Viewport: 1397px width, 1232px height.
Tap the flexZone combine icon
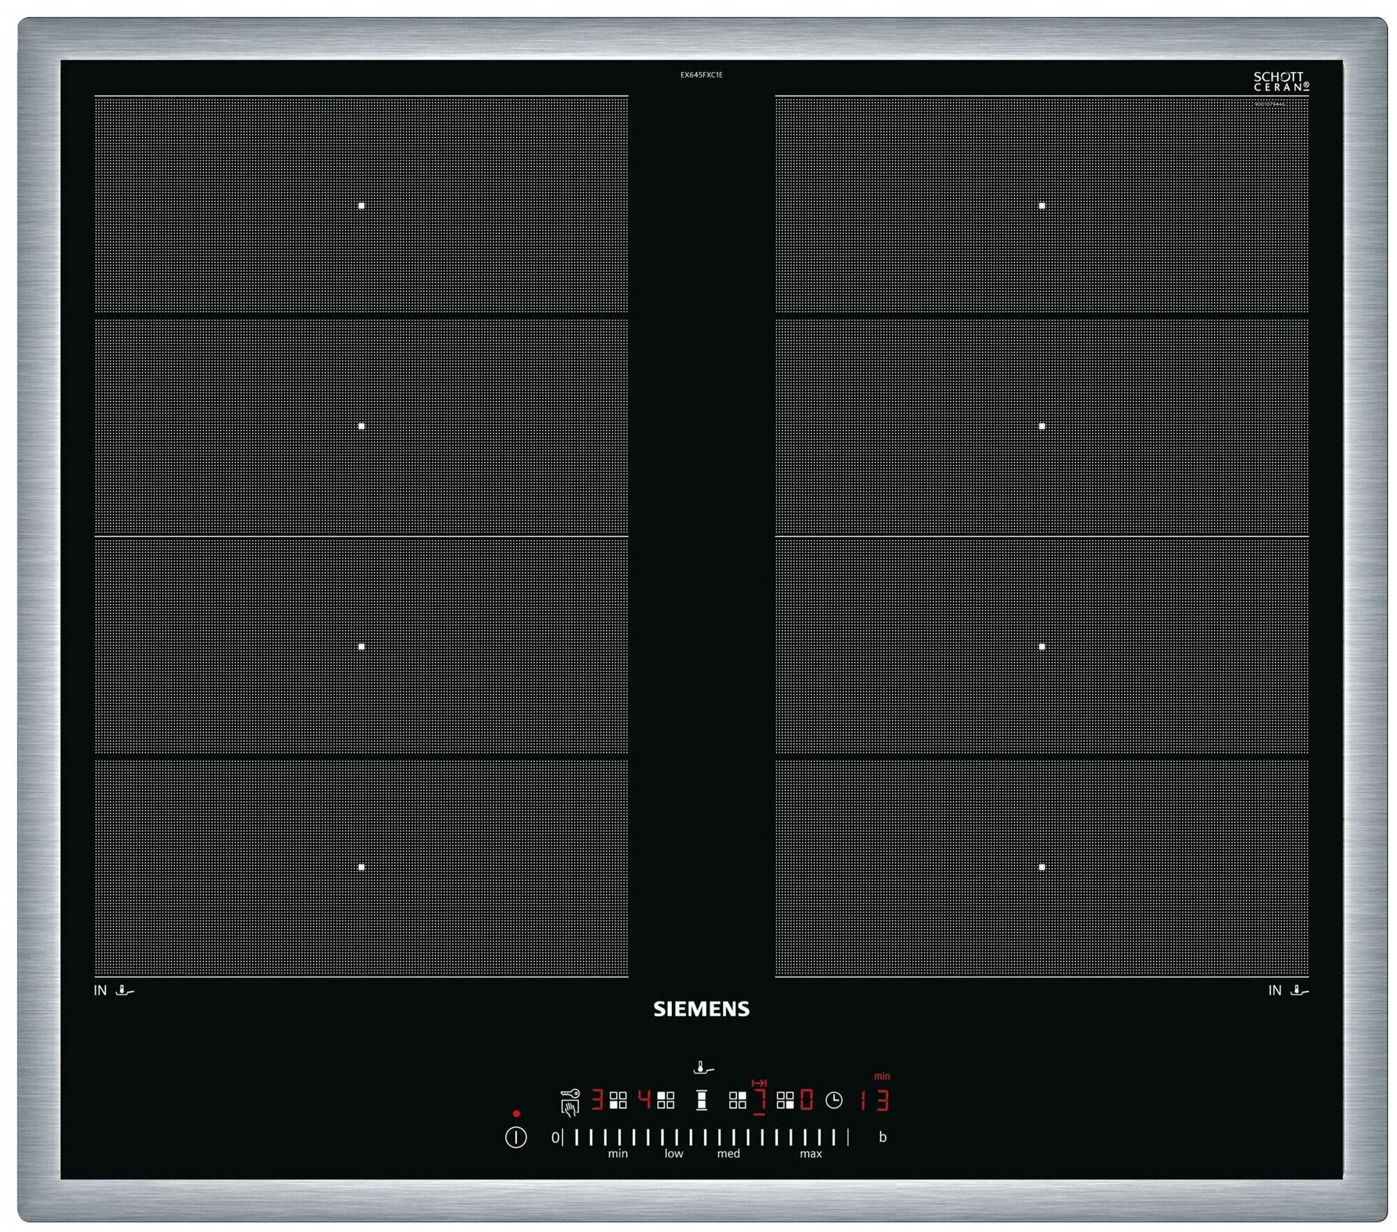point(702,1100)
